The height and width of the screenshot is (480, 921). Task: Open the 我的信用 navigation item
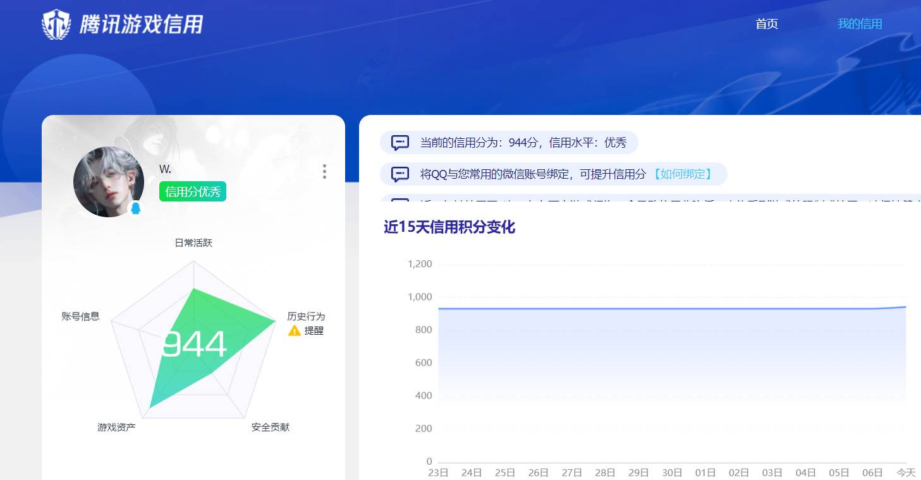(x=860, y=24)
